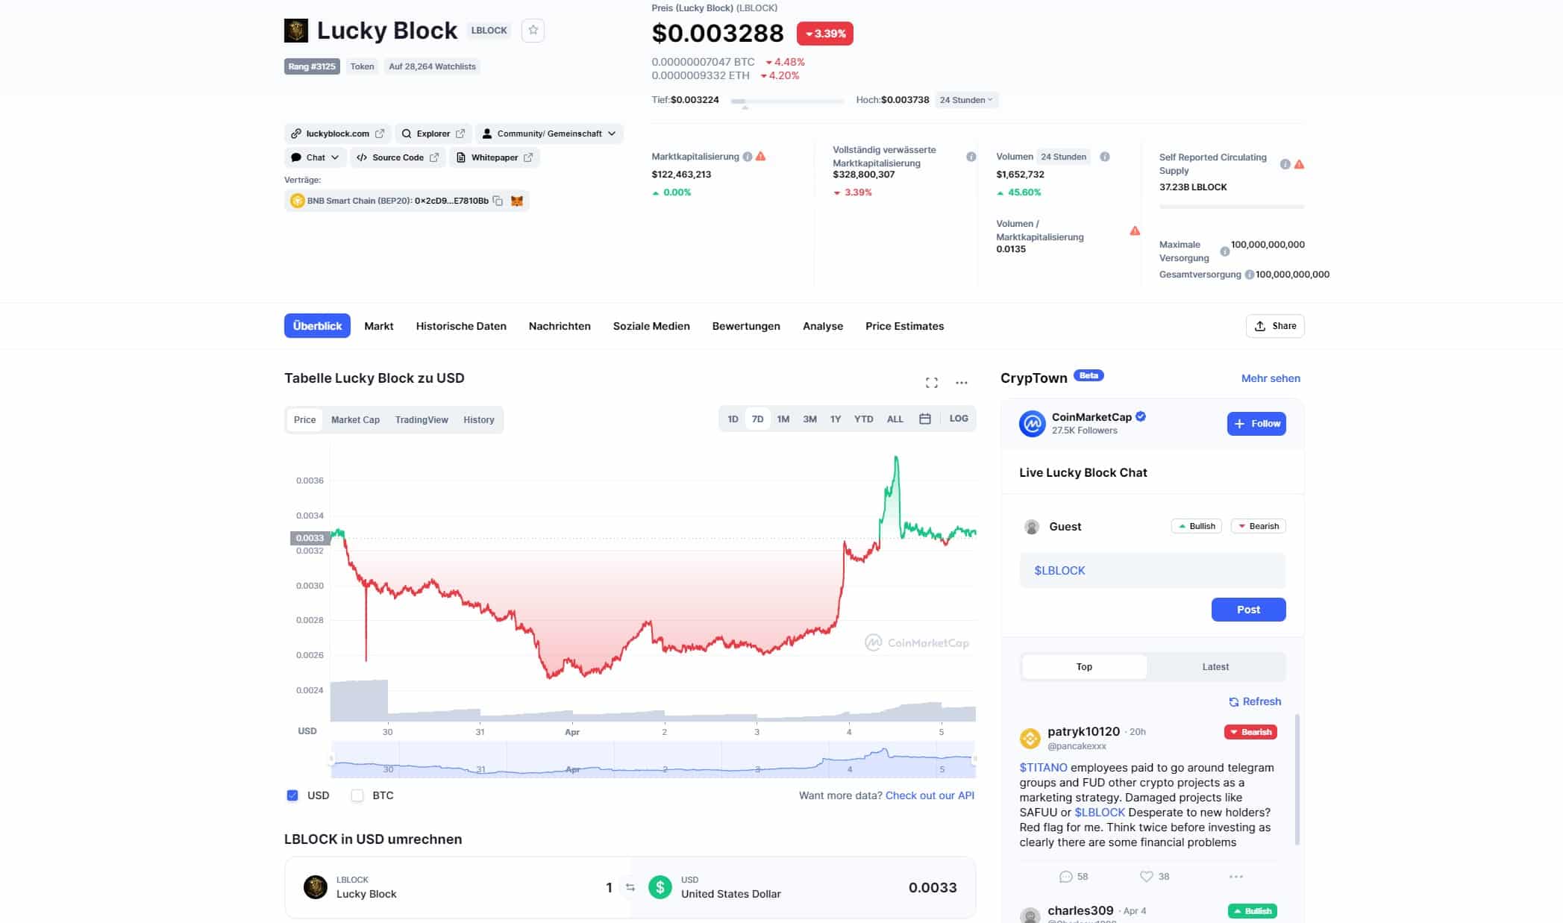The height and width of the screenshot is (923, 1563).
Task: Select the Überblick tab
Action: click(317, 326)
